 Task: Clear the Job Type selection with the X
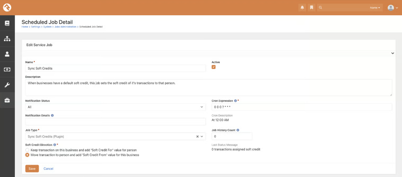[197, 136]
